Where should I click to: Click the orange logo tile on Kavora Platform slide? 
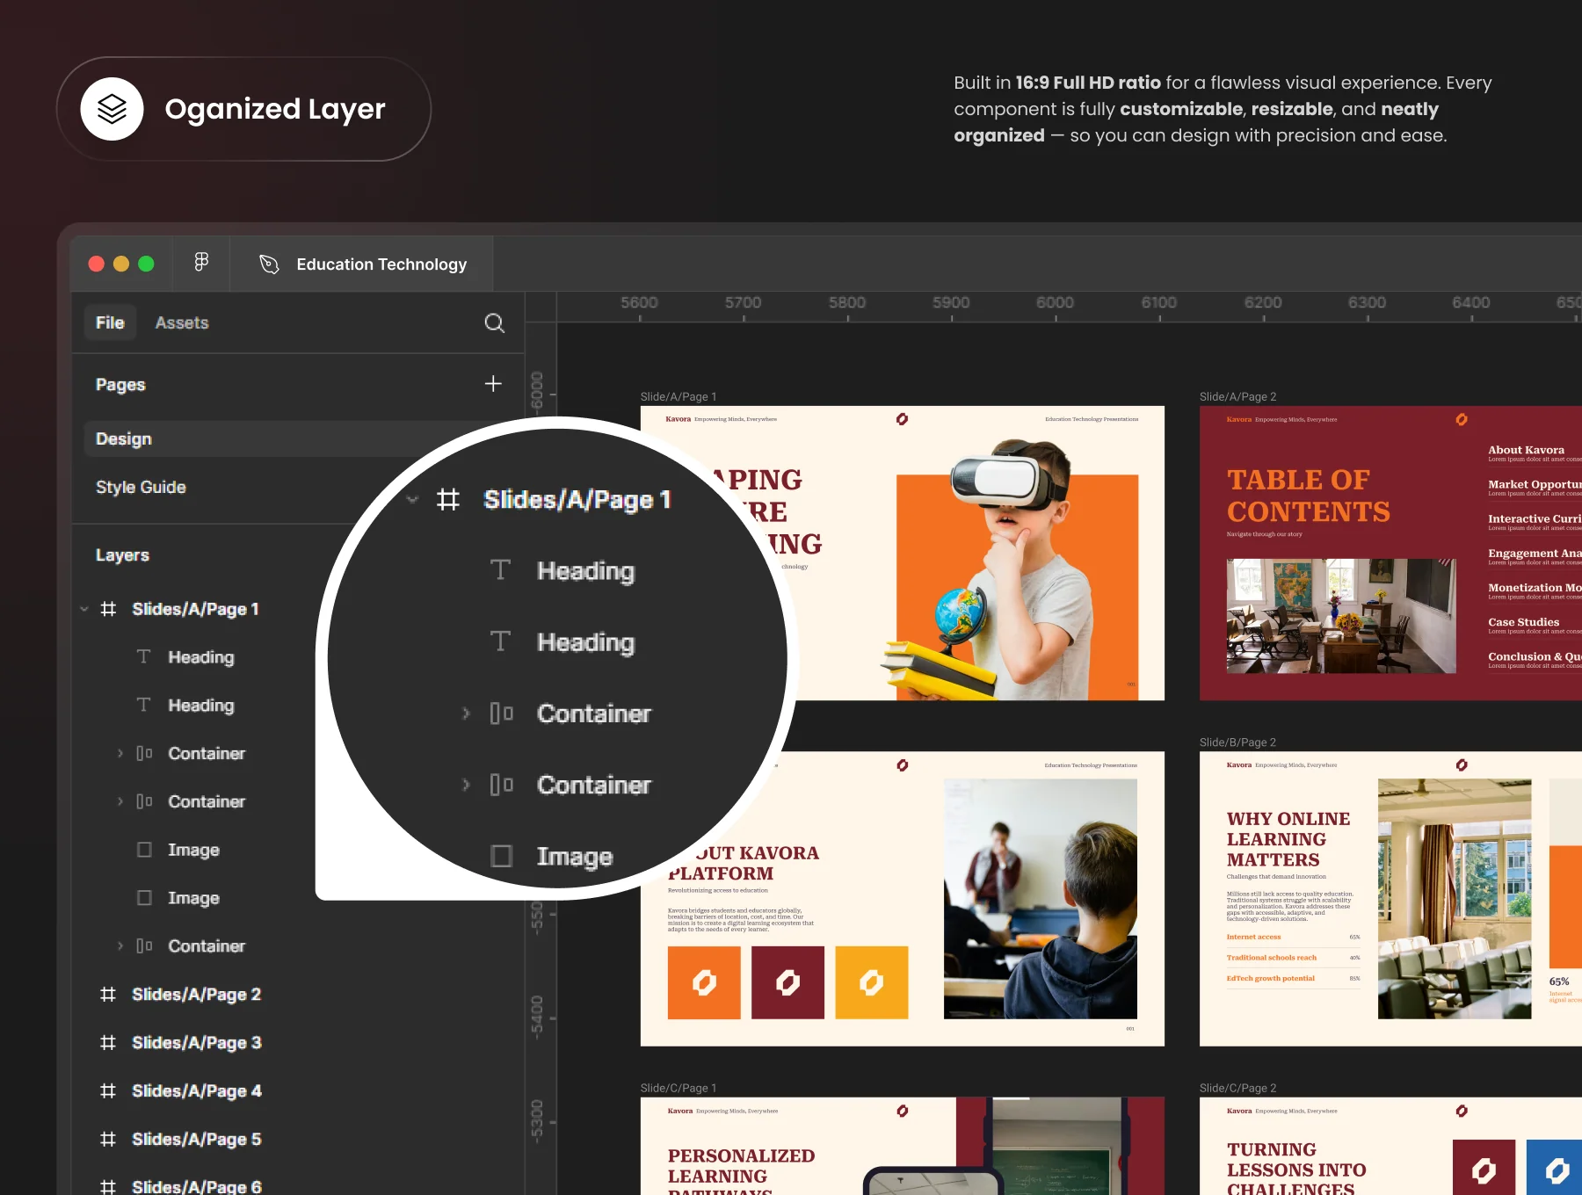coord(704,982)
